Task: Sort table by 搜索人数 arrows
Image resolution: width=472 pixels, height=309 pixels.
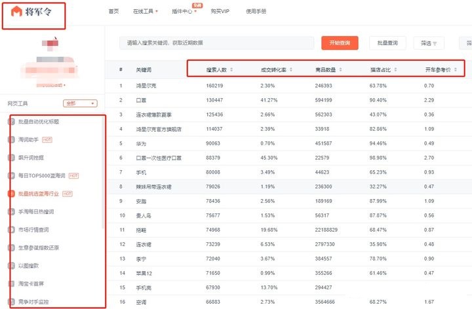Action: [231, 69]
